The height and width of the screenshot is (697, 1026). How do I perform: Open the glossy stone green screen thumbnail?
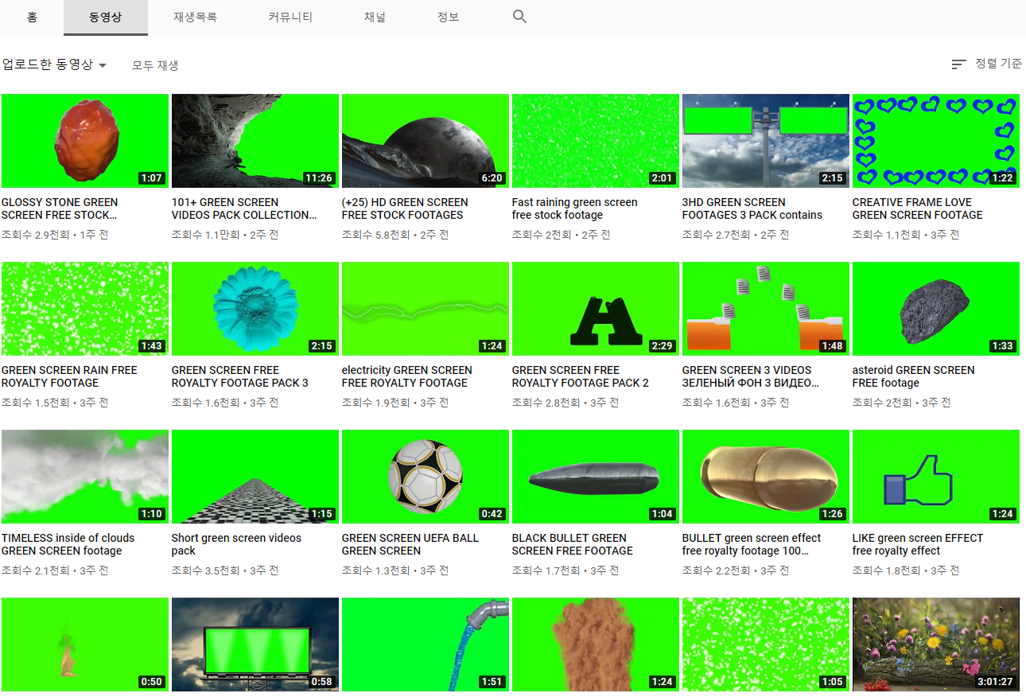coord(85,141)
